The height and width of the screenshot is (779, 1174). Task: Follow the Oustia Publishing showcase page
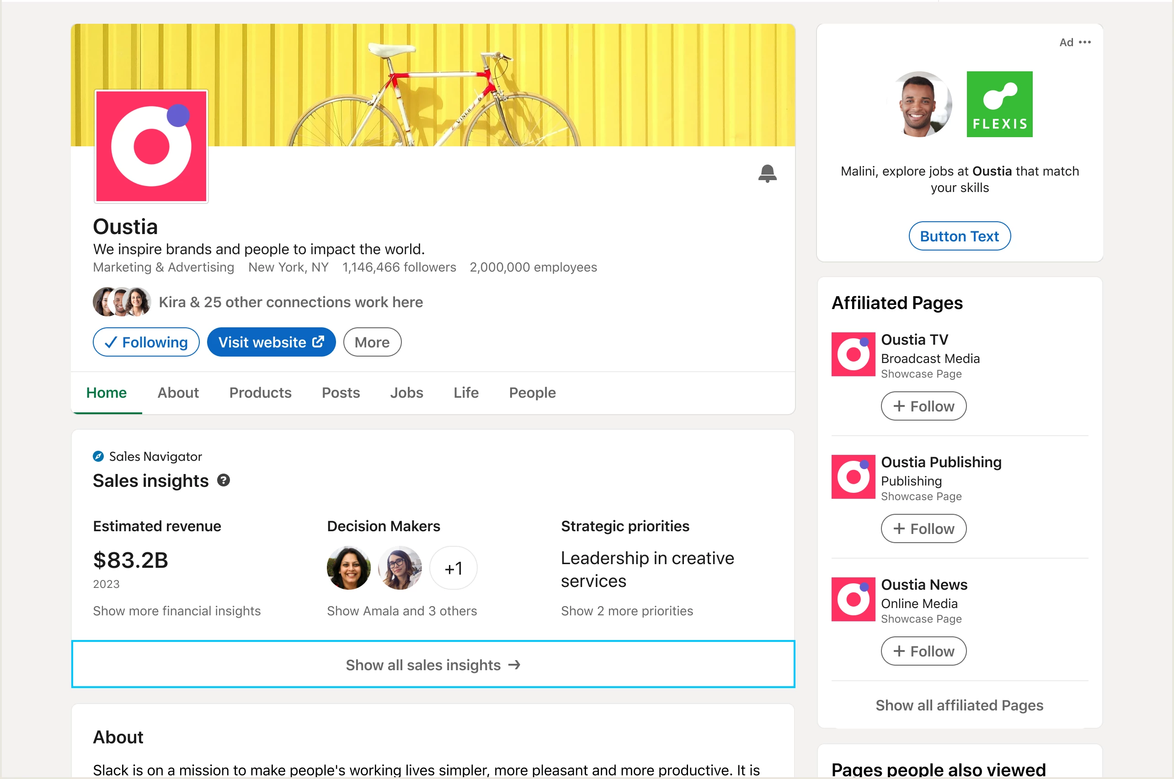923,528
